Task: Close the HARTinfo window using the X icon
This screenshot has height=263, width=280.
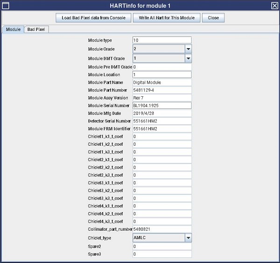Action: pos(274,5)
